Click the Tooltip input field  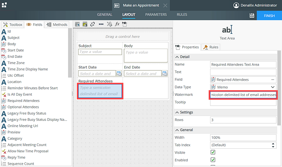point(243,102)
